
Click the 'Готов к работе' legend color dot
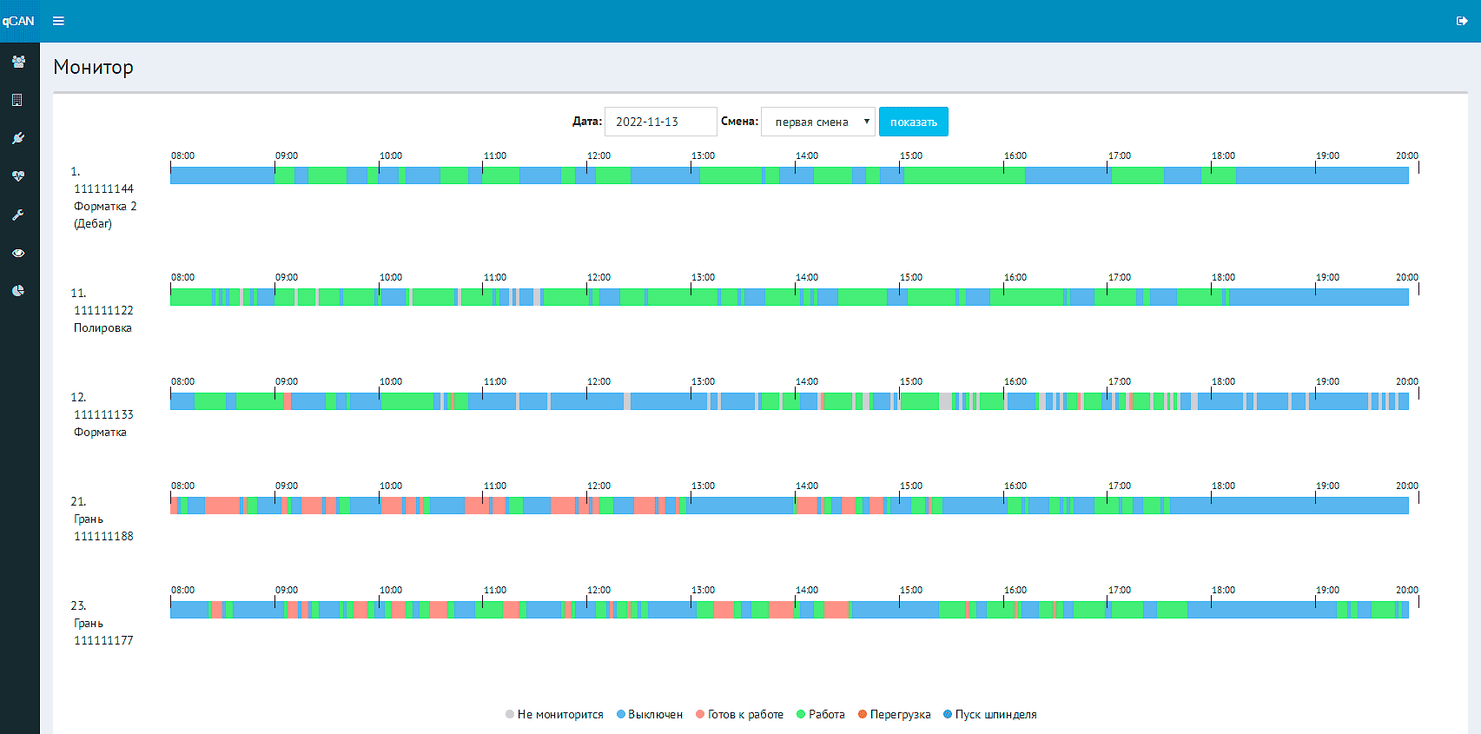click(700, 715)
